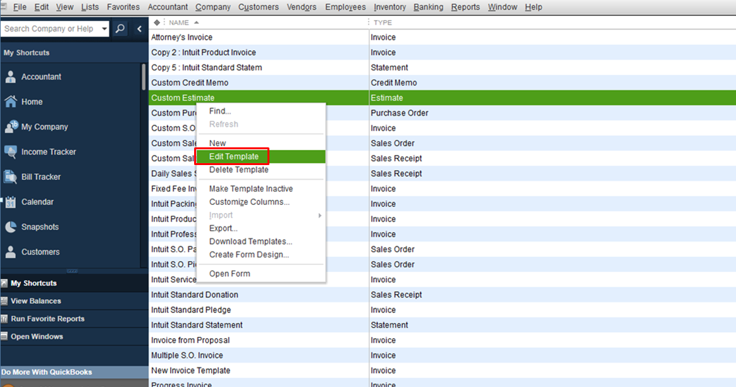Viewport: 736px width, 387px height.
Task: Open the Accountant menu
Action: tap(168, 7)
